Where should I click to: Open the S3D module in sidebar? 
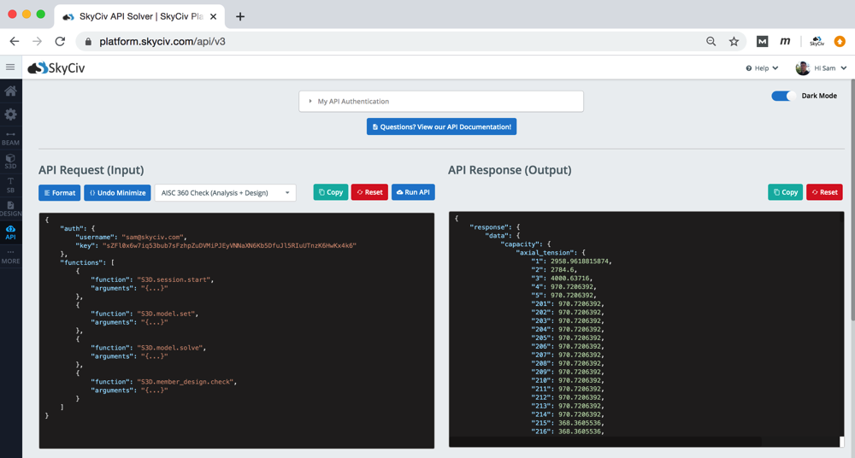(x=10, y=161)
